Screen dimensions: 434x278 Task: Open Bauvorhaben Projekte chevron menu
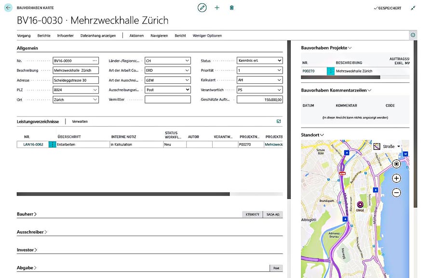350,48
